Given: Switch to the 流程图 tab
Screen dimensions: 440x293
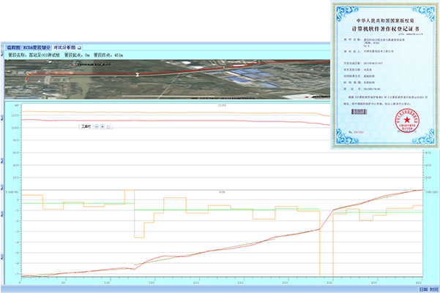Looking at the screenshot, I should [14, 47].
